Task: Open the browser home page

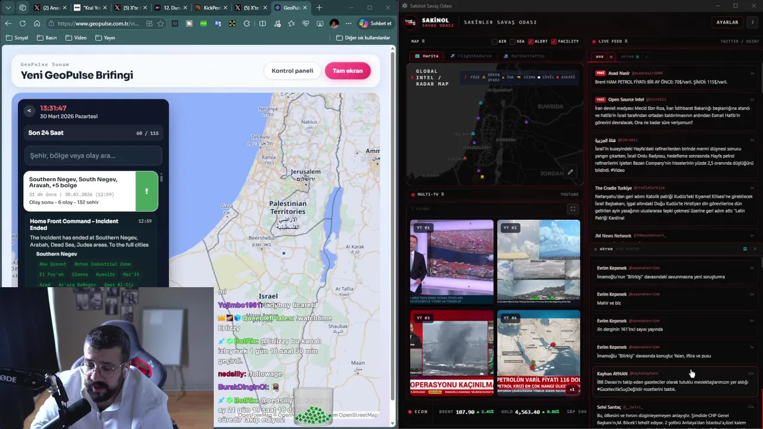Action: [37, 23]
